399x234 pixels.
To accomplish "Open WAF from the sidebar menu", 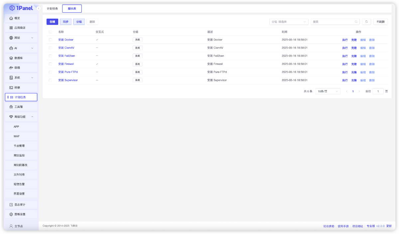I will click(16, 136).
